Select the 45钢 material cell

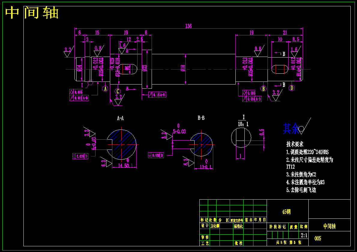point(286,212)
